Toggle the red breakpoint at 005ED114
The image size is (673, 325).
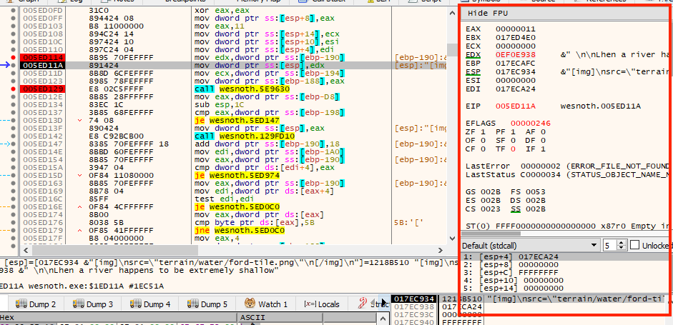click(14, 57)
